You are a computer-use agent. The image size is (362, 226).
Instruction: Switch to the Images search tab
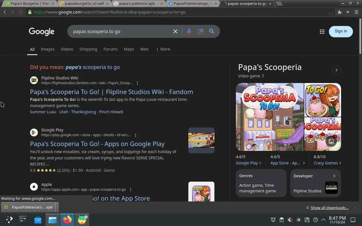click(48, 49)
